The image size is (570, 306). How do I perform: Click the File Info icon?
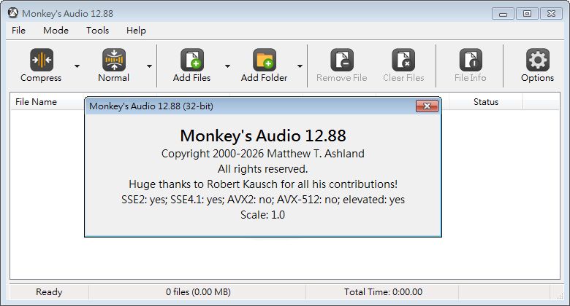pyautogui.click(x=471, y=60)
